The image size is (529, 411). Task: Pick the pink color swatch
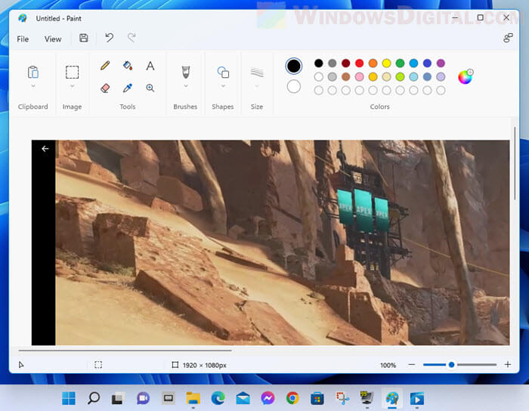coord(359,77)
